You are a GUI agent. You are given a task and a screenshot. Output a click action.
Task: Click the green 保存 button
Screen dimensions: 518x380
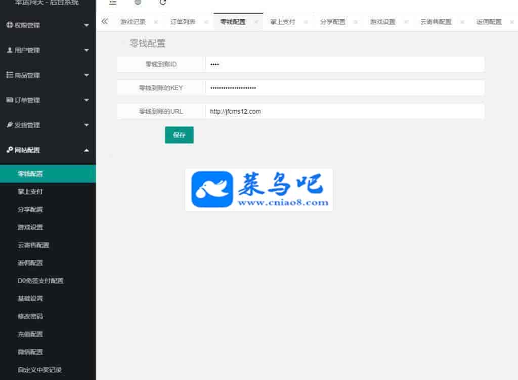click(179, 135)
